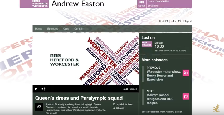The width and height of the screenshot is (224, 115).
Task: Mute the player via the volume icon
Action: pos(43,89)
